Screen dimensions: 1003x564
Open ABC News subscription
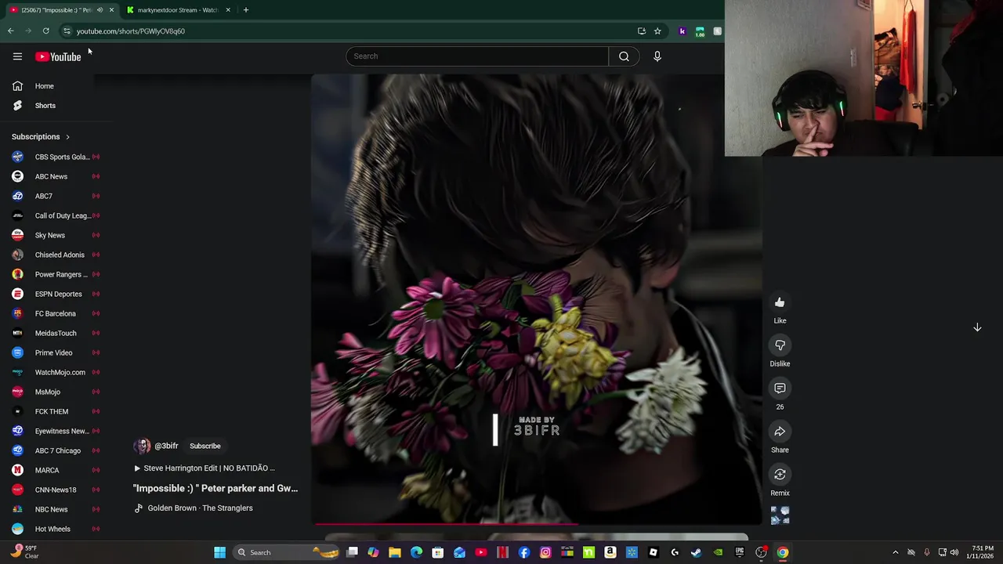point(55,176)
